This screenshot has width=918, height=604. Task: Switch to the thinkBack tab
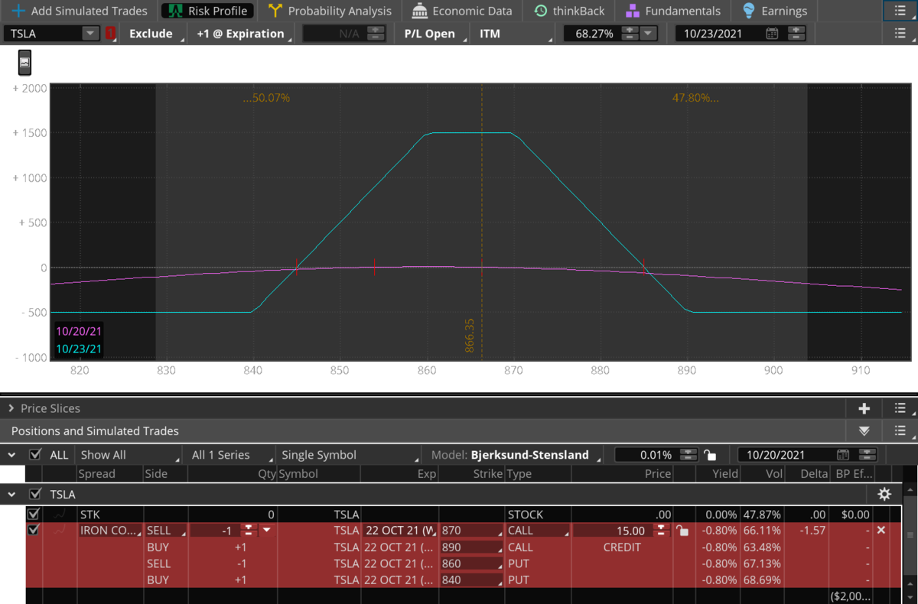(x=569, y=11)
